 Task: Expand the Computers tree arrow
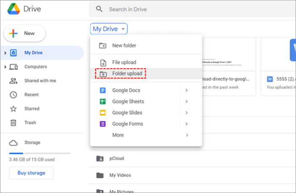[5, 67]
